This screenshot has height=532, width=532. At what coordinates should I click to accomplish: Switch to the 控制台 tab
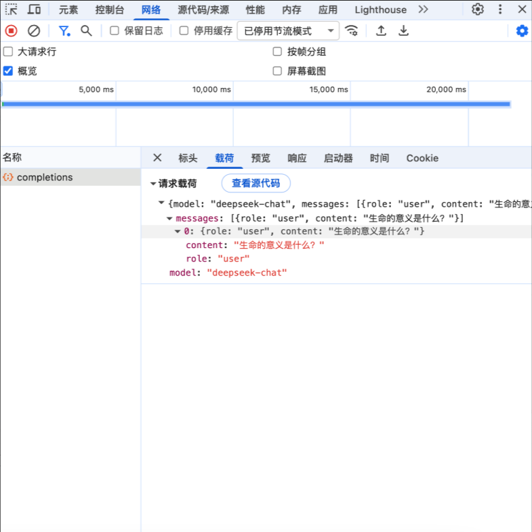[x=109, y=10]
